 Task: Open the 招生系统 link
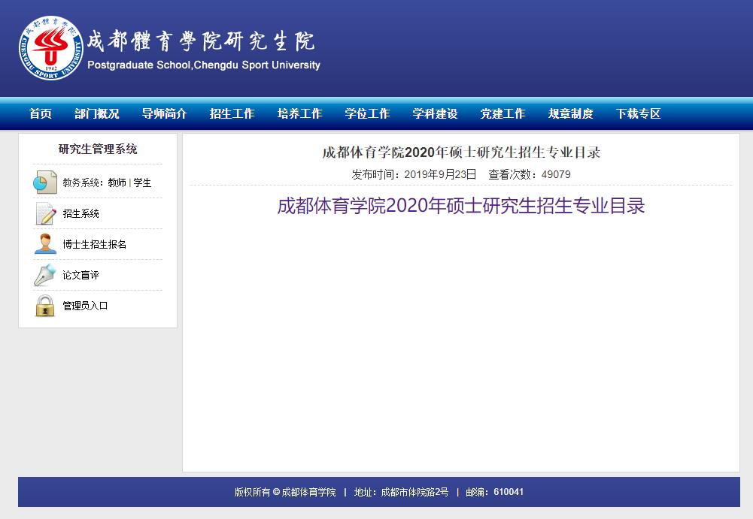tap(80, 213)
